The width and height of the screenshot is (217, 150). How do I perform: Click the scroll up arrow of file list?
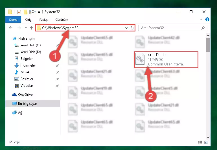click(208, 36)
